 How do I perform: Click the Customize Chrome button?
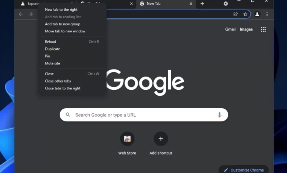tap(244, 170)
